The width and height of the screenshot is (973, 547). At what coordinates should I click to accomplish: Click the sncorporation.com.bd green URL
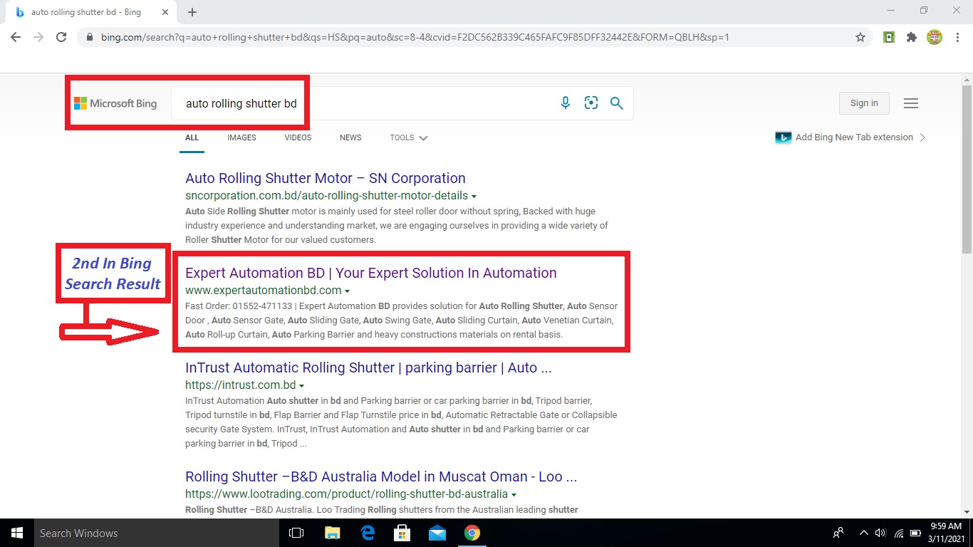pyautogui.click(x=326, y=196)
